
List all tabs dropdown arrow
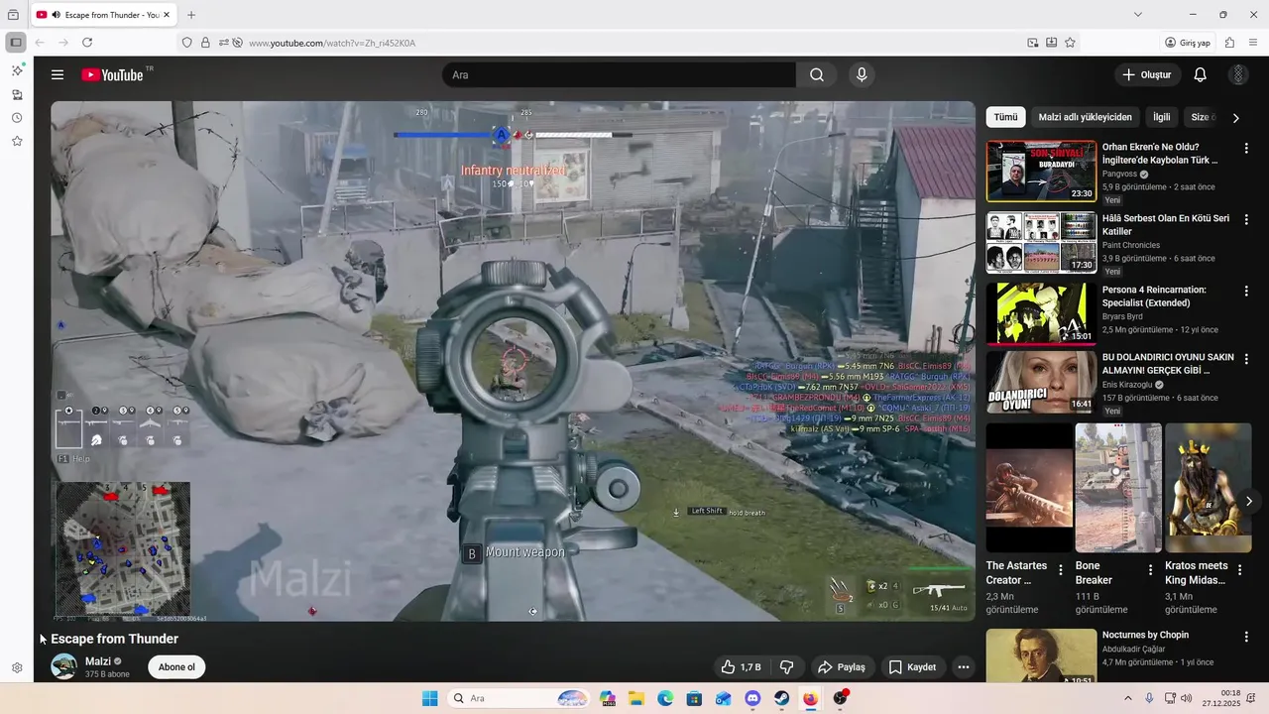tap(1138, 15)
